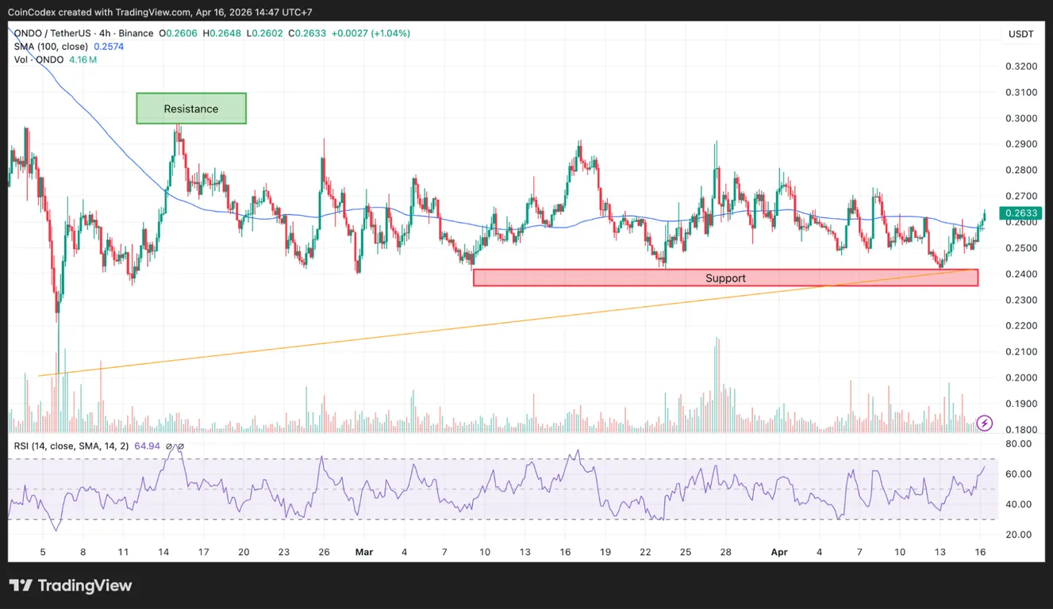This screenshot has width=1053, height=609.
Task: Click the RSI (14, close, SMA, 14, 2) legend
Action: (x=71, y=446)
